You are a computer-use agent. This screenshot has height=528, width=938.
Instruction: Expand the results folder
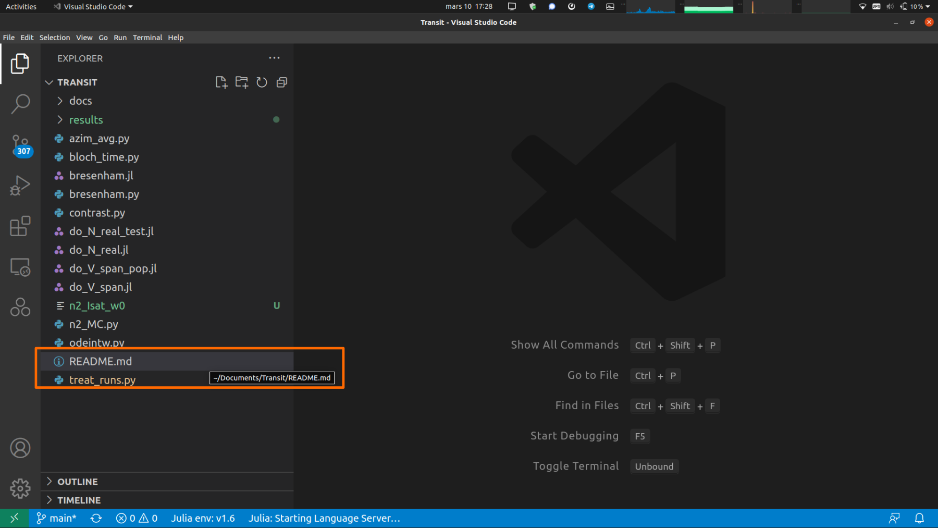86,119
